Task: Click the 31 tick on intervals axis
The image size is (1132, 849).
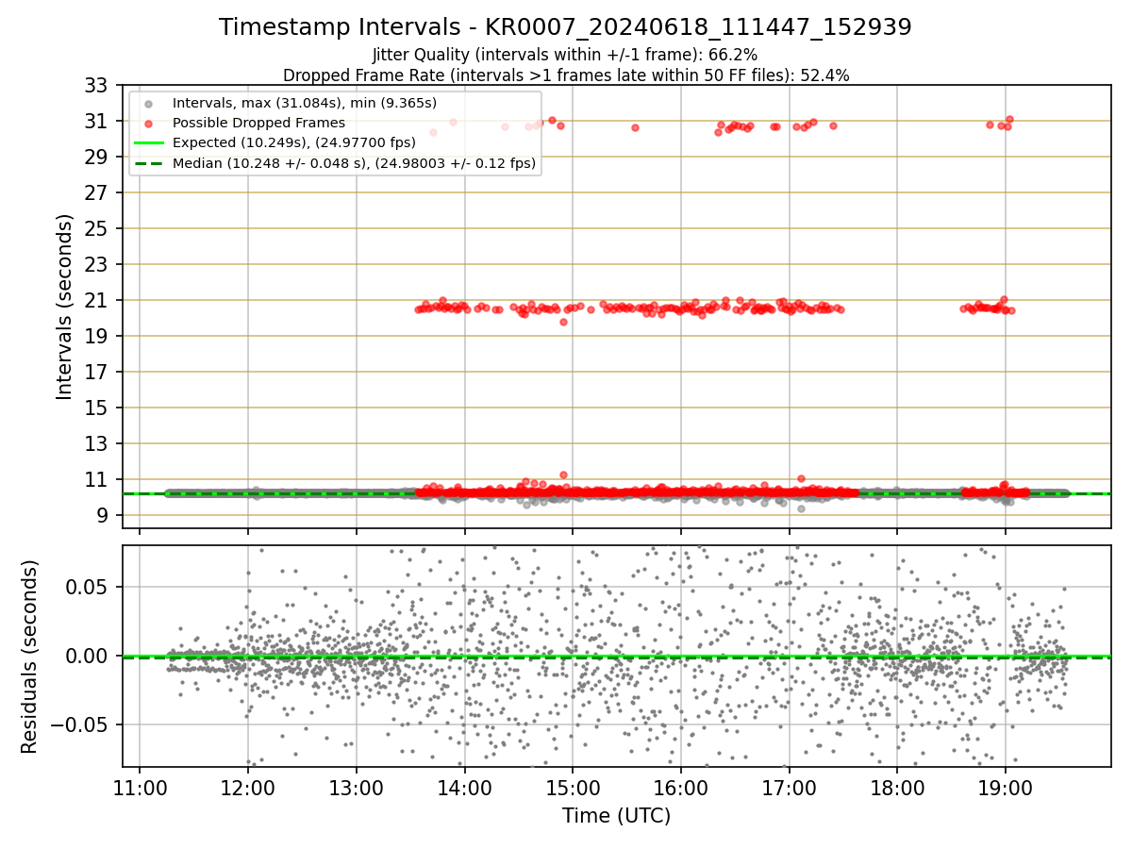Action: coord(98,121)
